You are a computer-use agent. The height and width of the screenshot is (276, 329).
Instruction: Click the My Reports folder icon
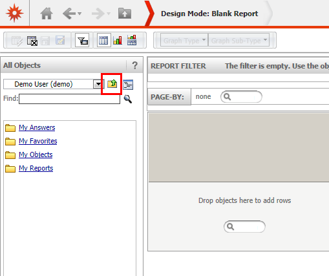point(10,169)
